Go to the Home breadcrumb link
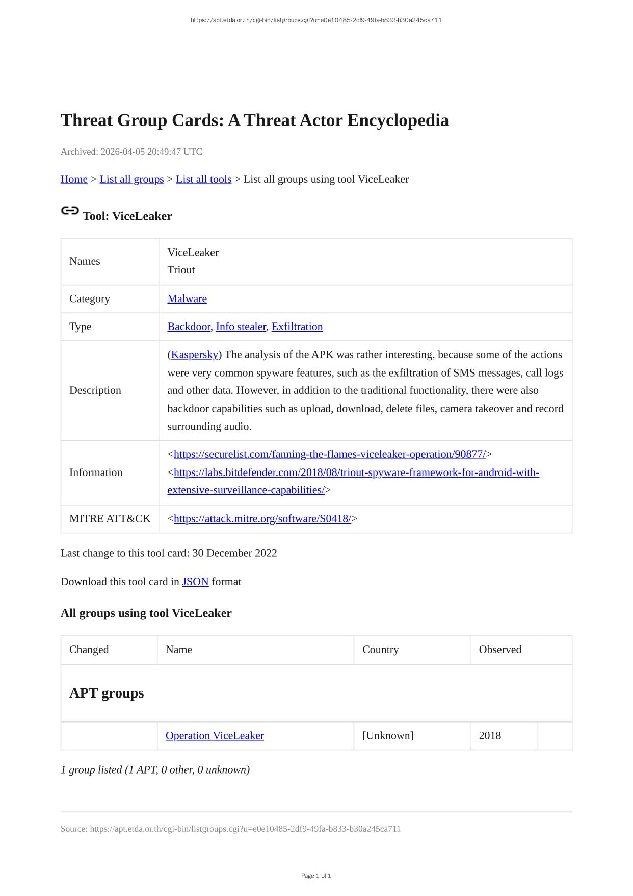633x896 pixels. point(74,179)
